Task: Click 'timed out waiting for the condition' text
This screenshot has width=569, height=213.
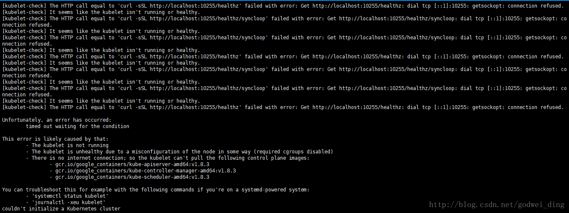Action: [77, 126]
